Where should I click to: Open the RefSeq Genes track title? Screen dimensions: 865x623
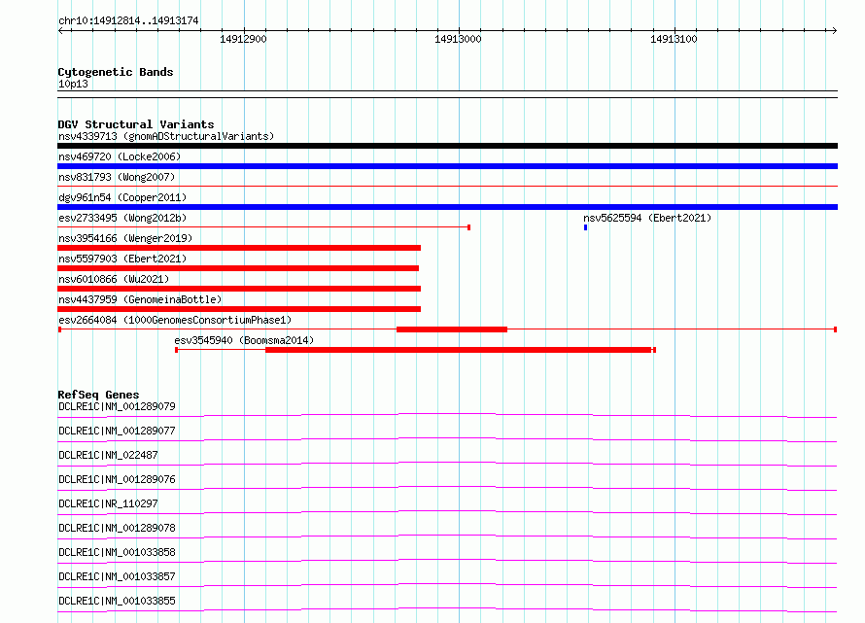(x=98, y=395)
